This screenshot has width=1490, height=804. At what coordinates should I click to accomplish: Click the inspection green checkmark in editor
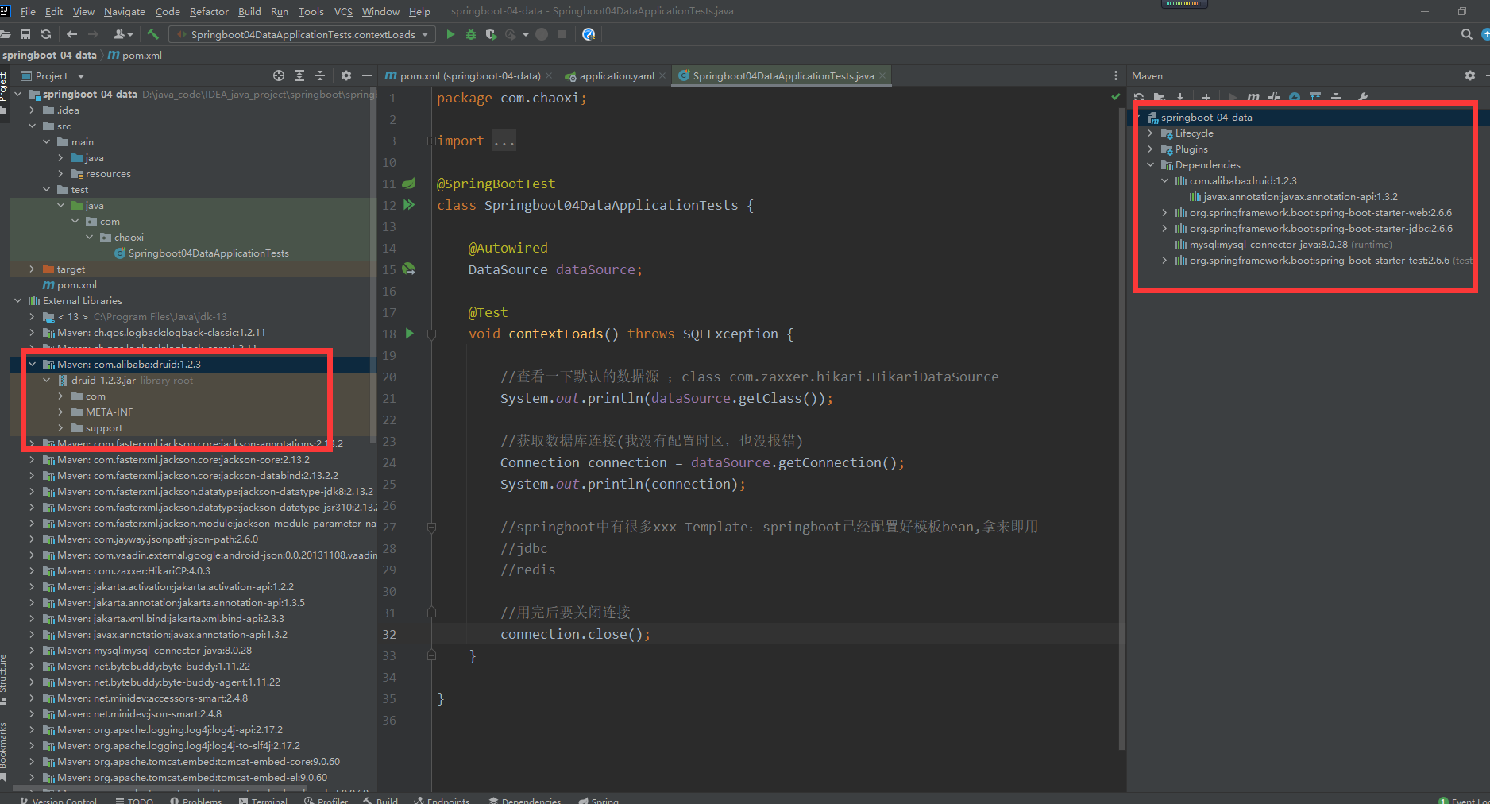click(x=1116, y=96)
